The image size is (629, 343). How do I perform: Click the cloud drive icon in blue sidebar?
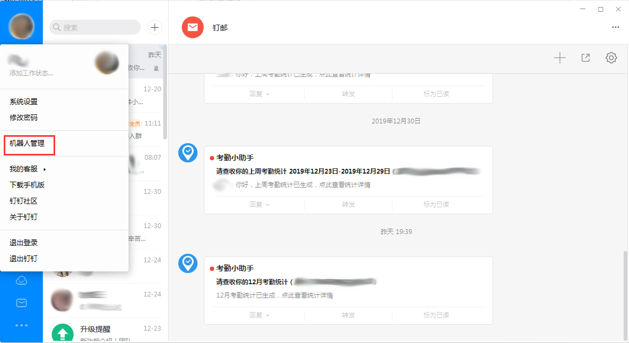coord(21,279)
